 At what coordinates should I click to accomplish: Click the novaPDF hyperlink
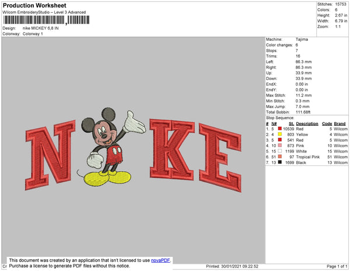coord(160,260)
